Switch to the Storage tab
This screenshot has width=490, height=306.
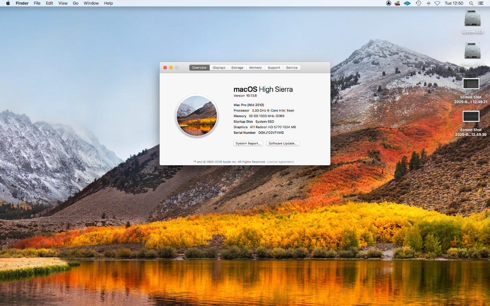237,68
